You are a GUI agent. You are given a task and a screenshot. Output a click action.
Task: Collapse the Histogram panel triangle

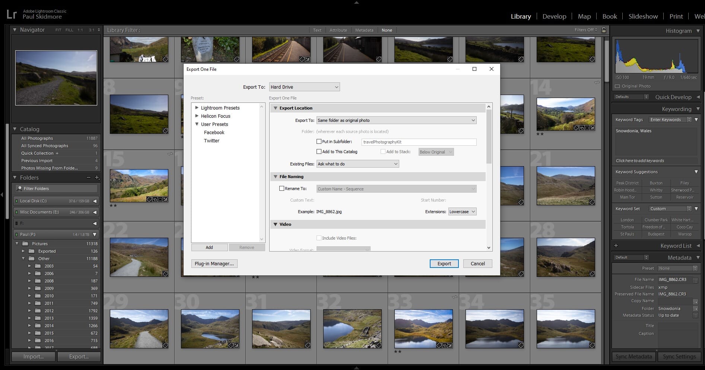pyautogui.click(x=698, y=31)
